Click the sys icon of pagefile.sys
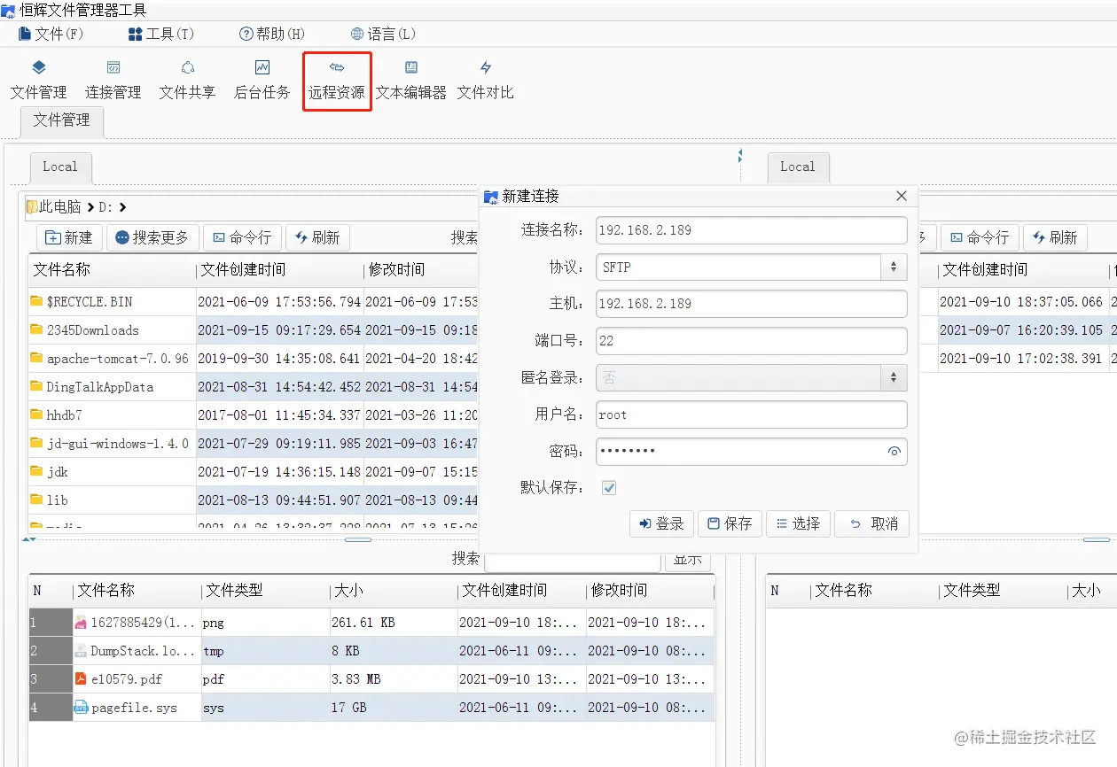1117x767 pixels. point(81,708)
